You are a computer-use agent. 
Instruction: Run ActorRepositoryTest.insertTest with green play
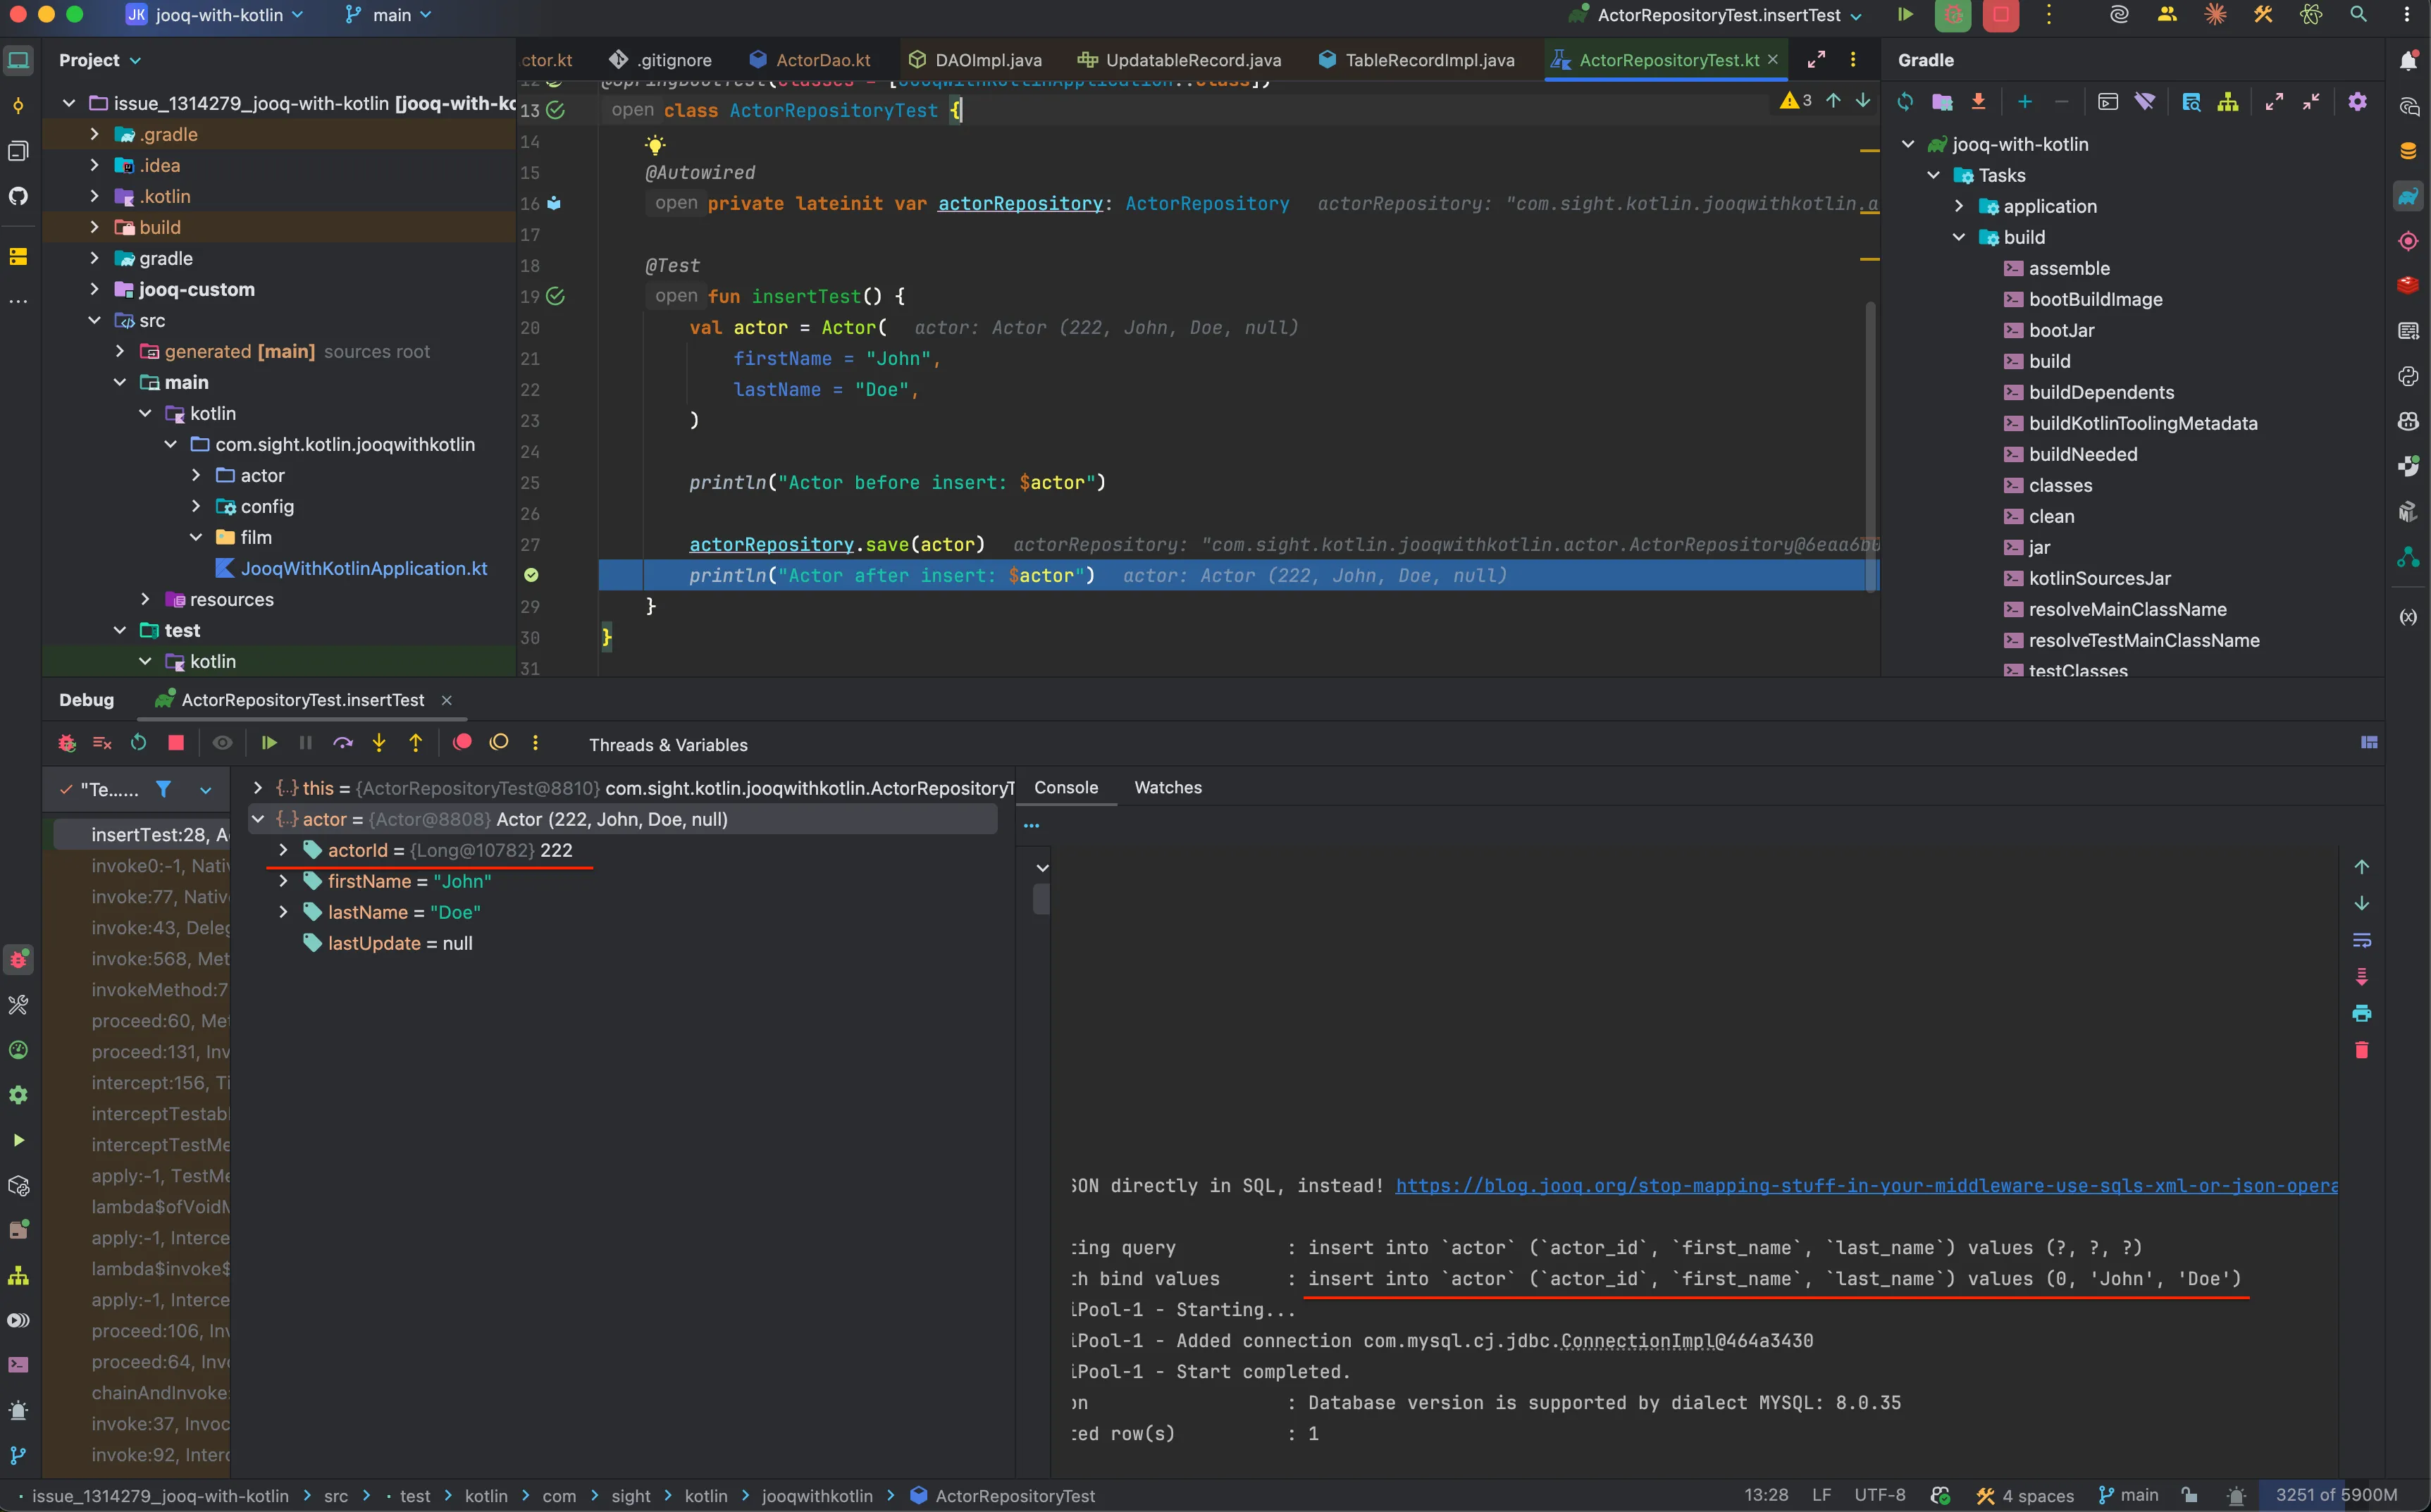point(1905,15)
